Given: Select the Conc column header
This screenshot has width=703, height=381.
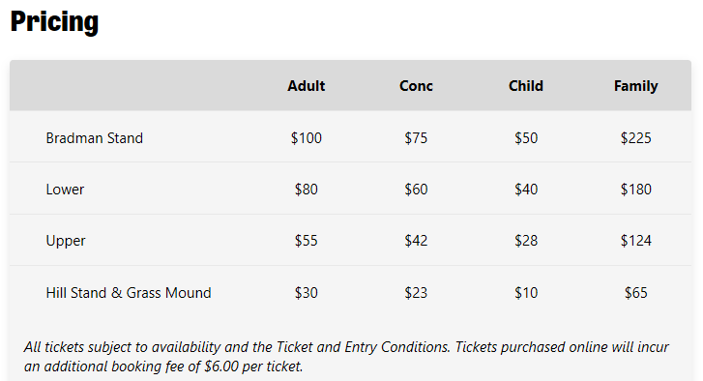Looking at the screenshot, I should [x=416, y=86].
